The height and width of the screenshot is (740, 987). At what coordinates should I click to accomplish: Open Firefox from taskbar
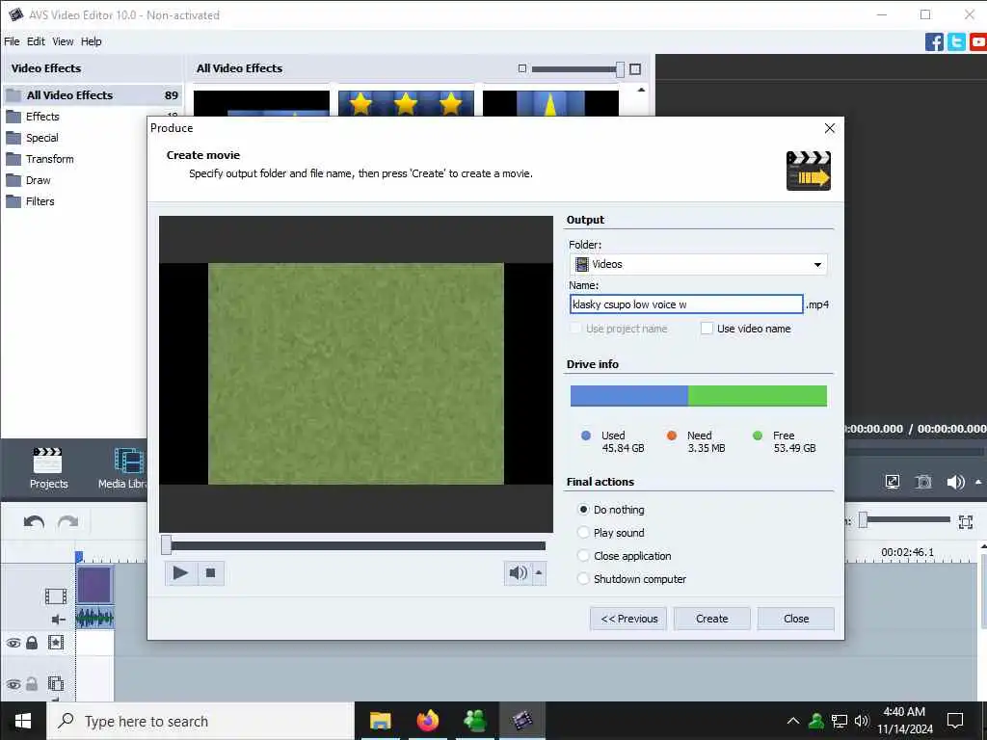click(x=427, y=721)
